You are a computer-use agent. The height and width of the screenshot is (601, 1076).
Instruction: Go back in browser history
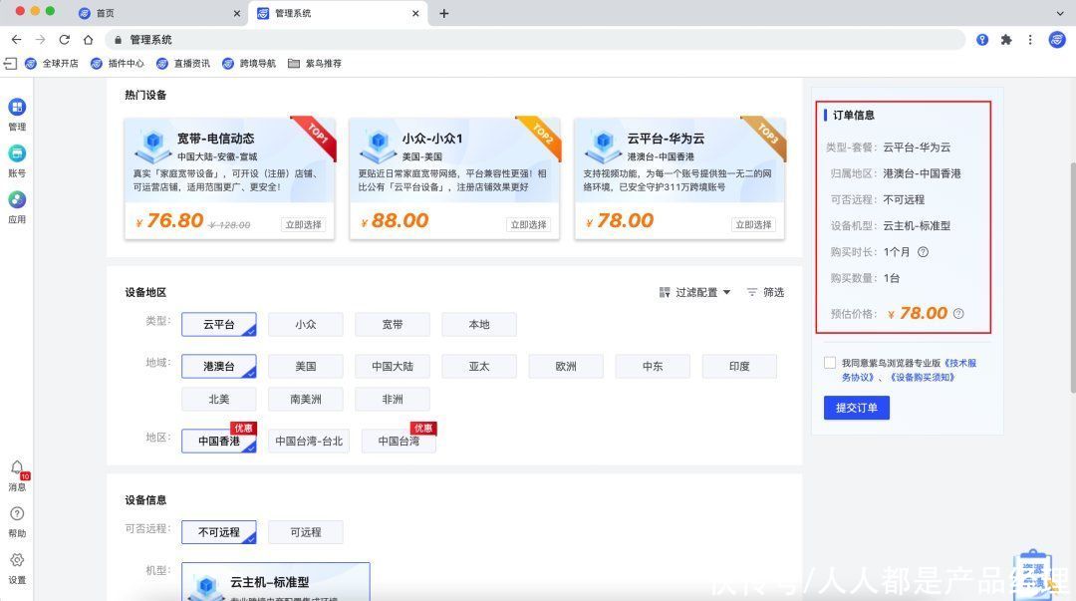[17, 40]
